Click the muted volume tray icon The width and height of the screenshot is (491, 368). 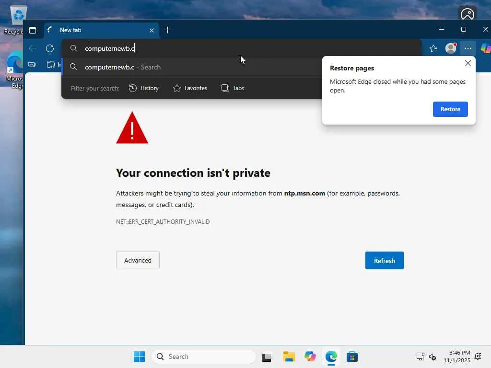point(433,356)
